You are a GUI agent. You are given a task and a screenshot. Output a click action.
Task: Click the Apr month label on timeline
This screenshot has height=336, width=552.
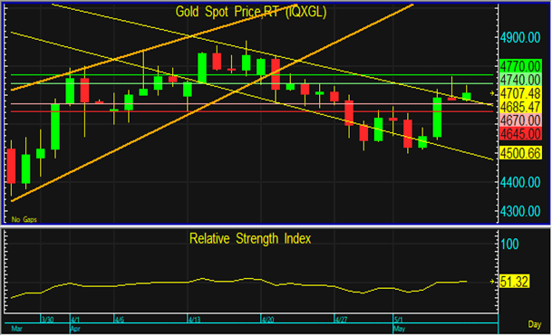(x=75, y=329)
